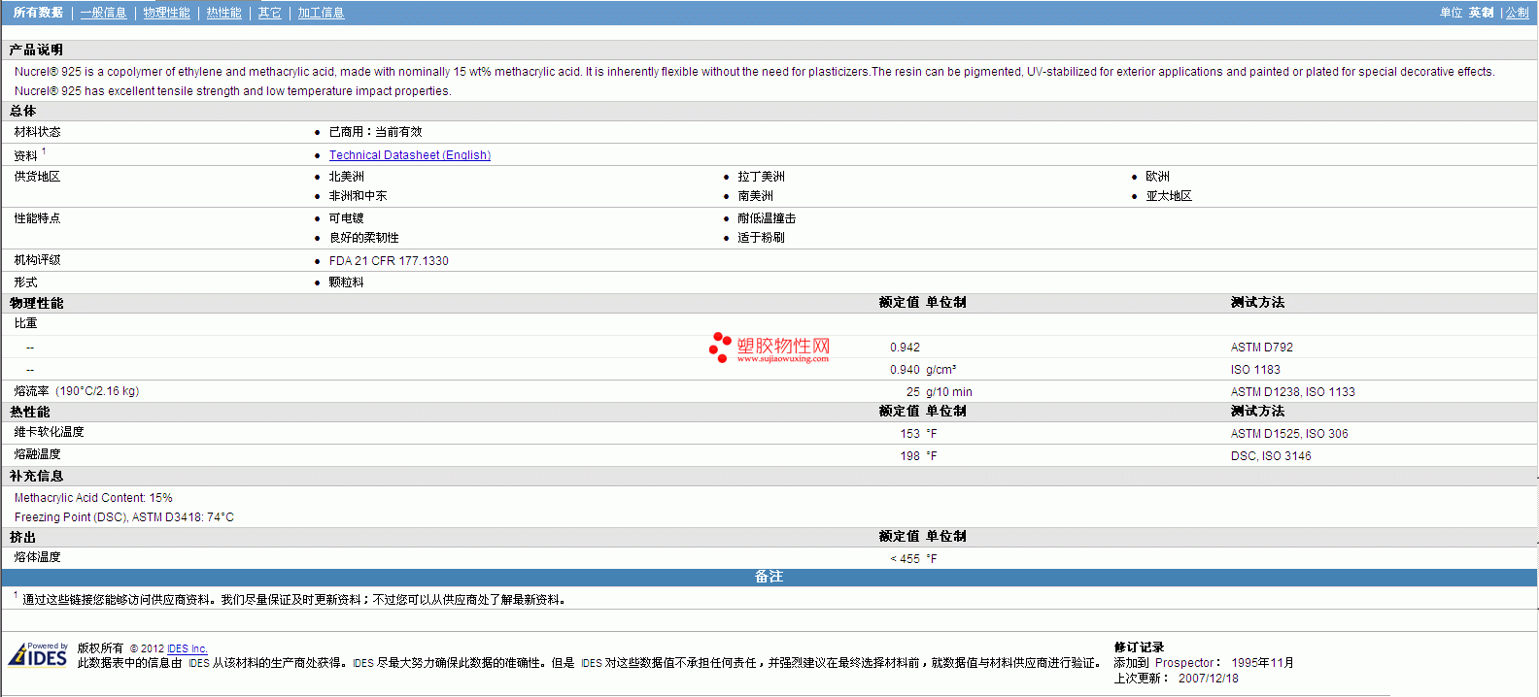Click the footnote superscript next to 资料
The width and height of the screenshot is (1539, 697).
44,151
